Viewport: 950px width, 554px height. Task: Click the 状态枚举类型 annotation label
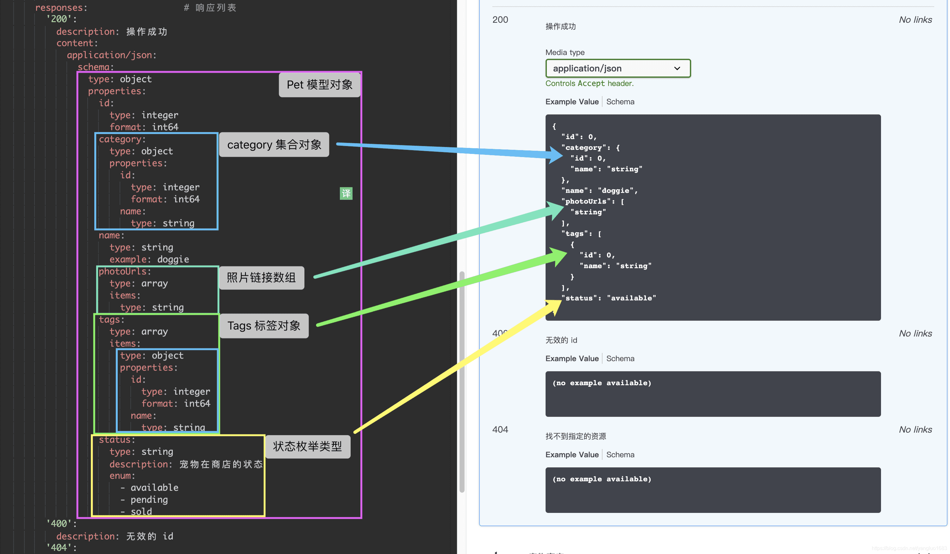pyautogui.click(x=307, y=447)
